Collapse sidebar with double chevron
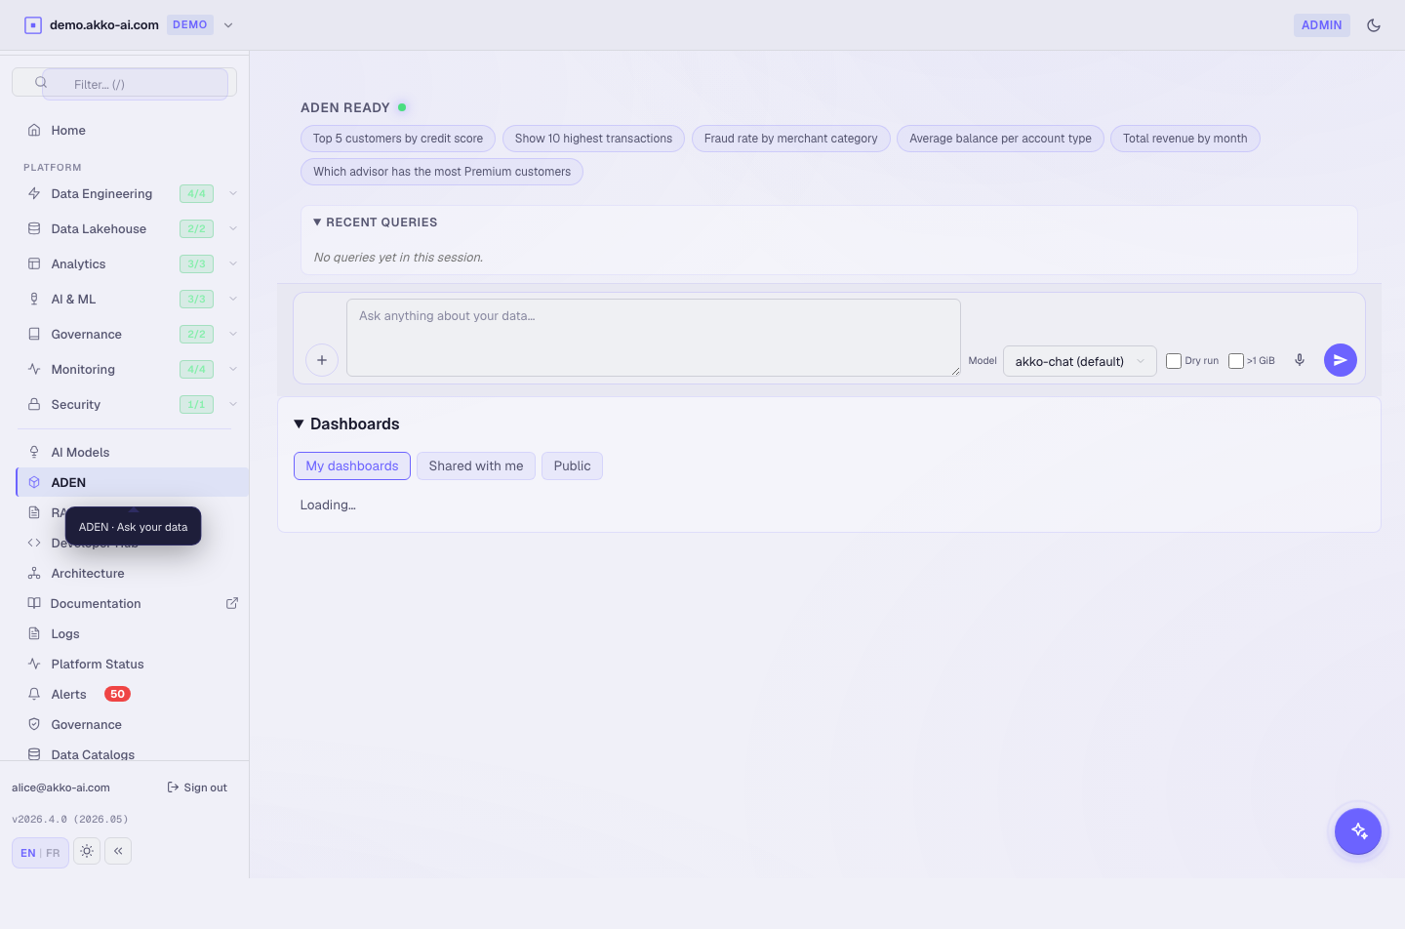Image resolution: width=1405 pixels, height=929 pixels. (x=118, y=851)
